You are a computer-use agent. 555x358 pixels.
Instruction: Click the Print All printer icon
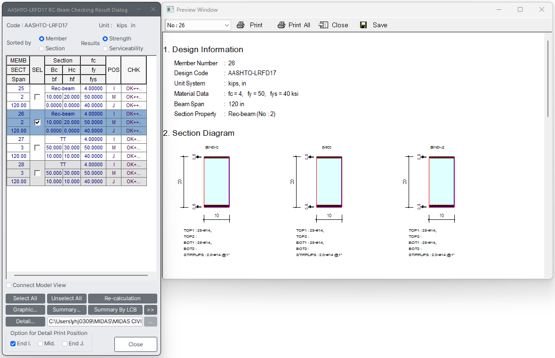point(282,25)
